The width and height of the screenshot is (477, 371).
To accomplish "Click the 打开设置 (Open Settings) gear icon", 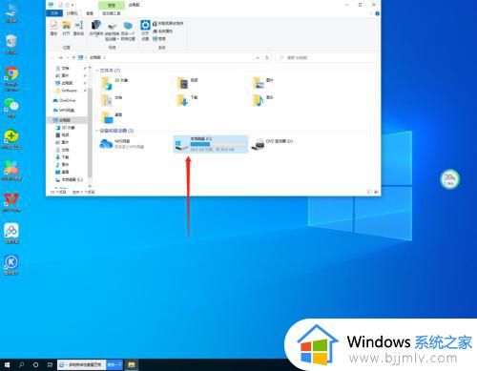I will [145, 31].
